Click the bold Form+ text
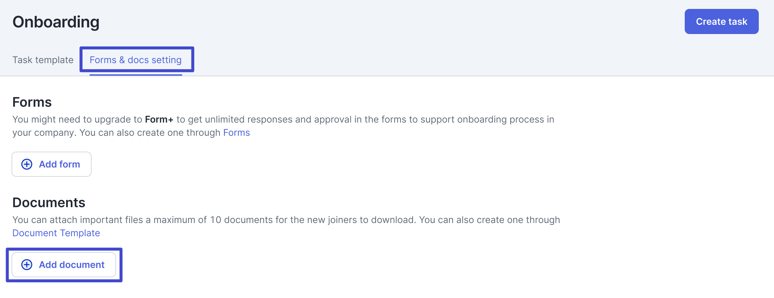This screenshot has width=774, height=298. [x=159, y=119]
